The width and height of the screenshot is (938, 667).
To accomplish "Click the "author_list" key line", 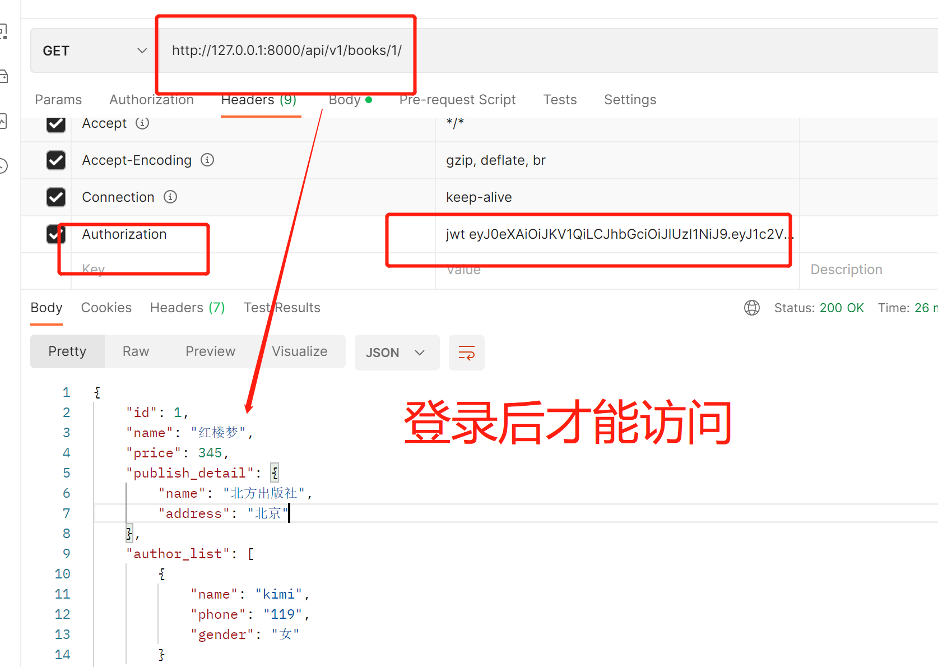I will point(190,554).
